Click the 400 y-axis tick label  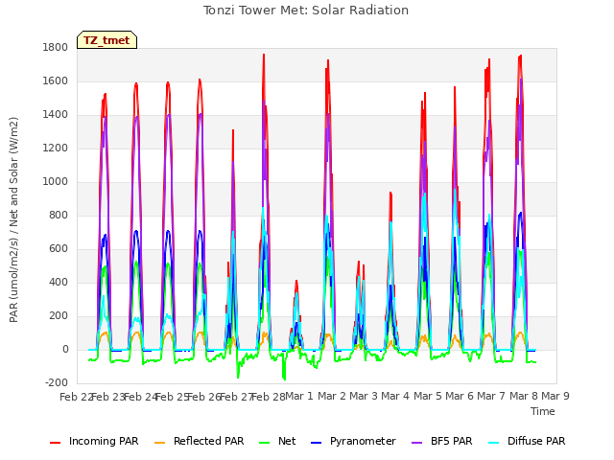point(59,283)
